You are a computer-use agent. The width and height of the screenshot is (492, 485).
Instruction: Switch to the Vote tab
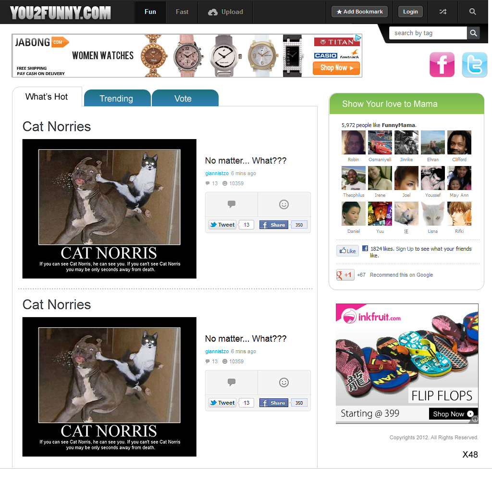(183, 98)
